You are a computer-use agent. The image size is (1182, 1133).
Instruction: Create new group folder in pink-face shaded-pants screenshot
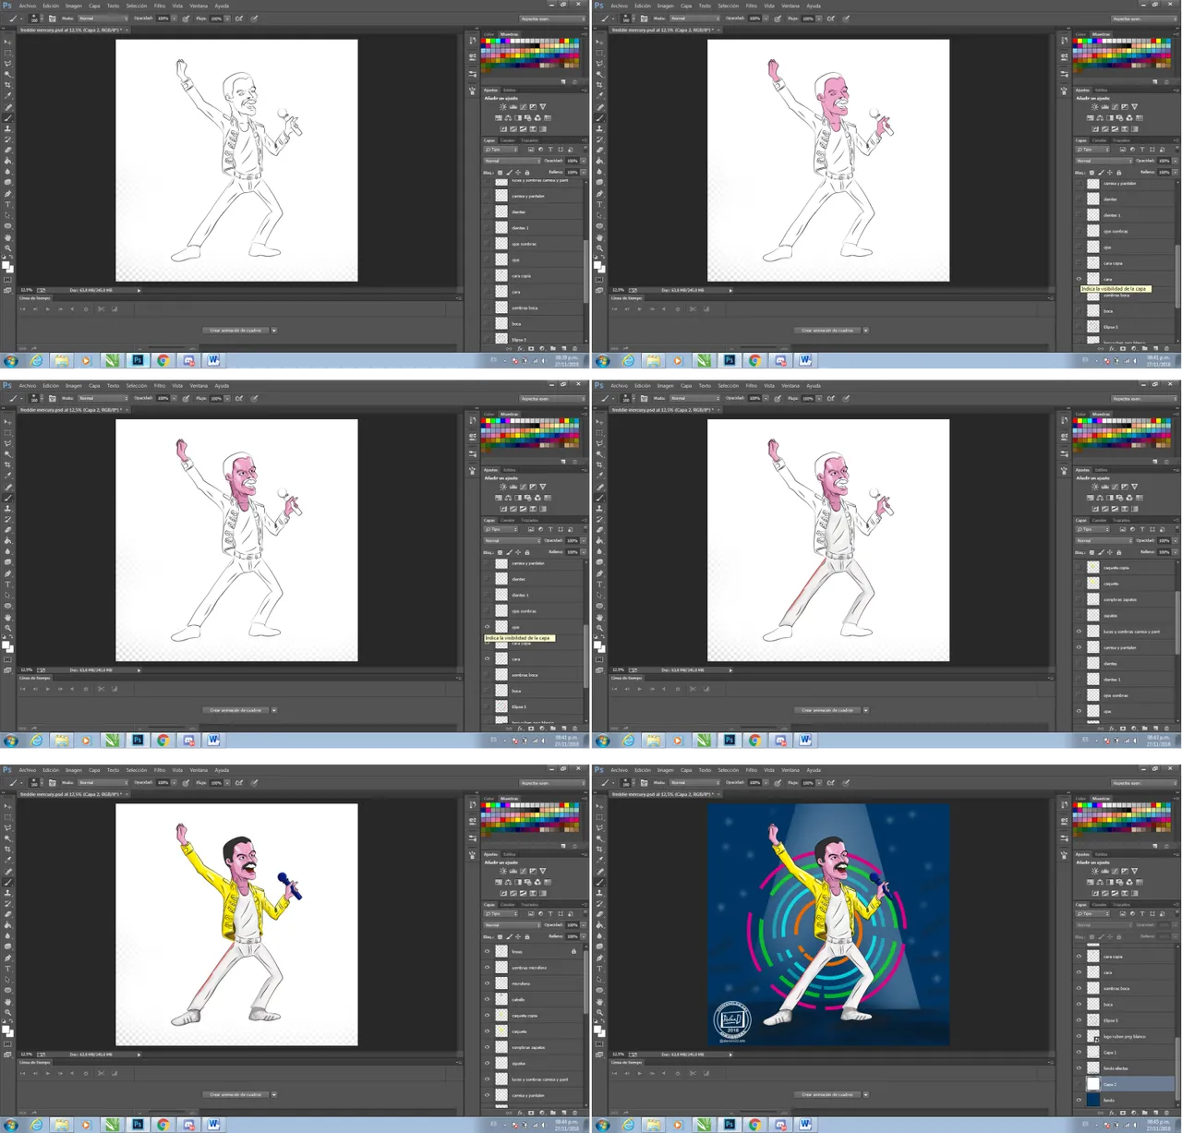(1144, 729)
